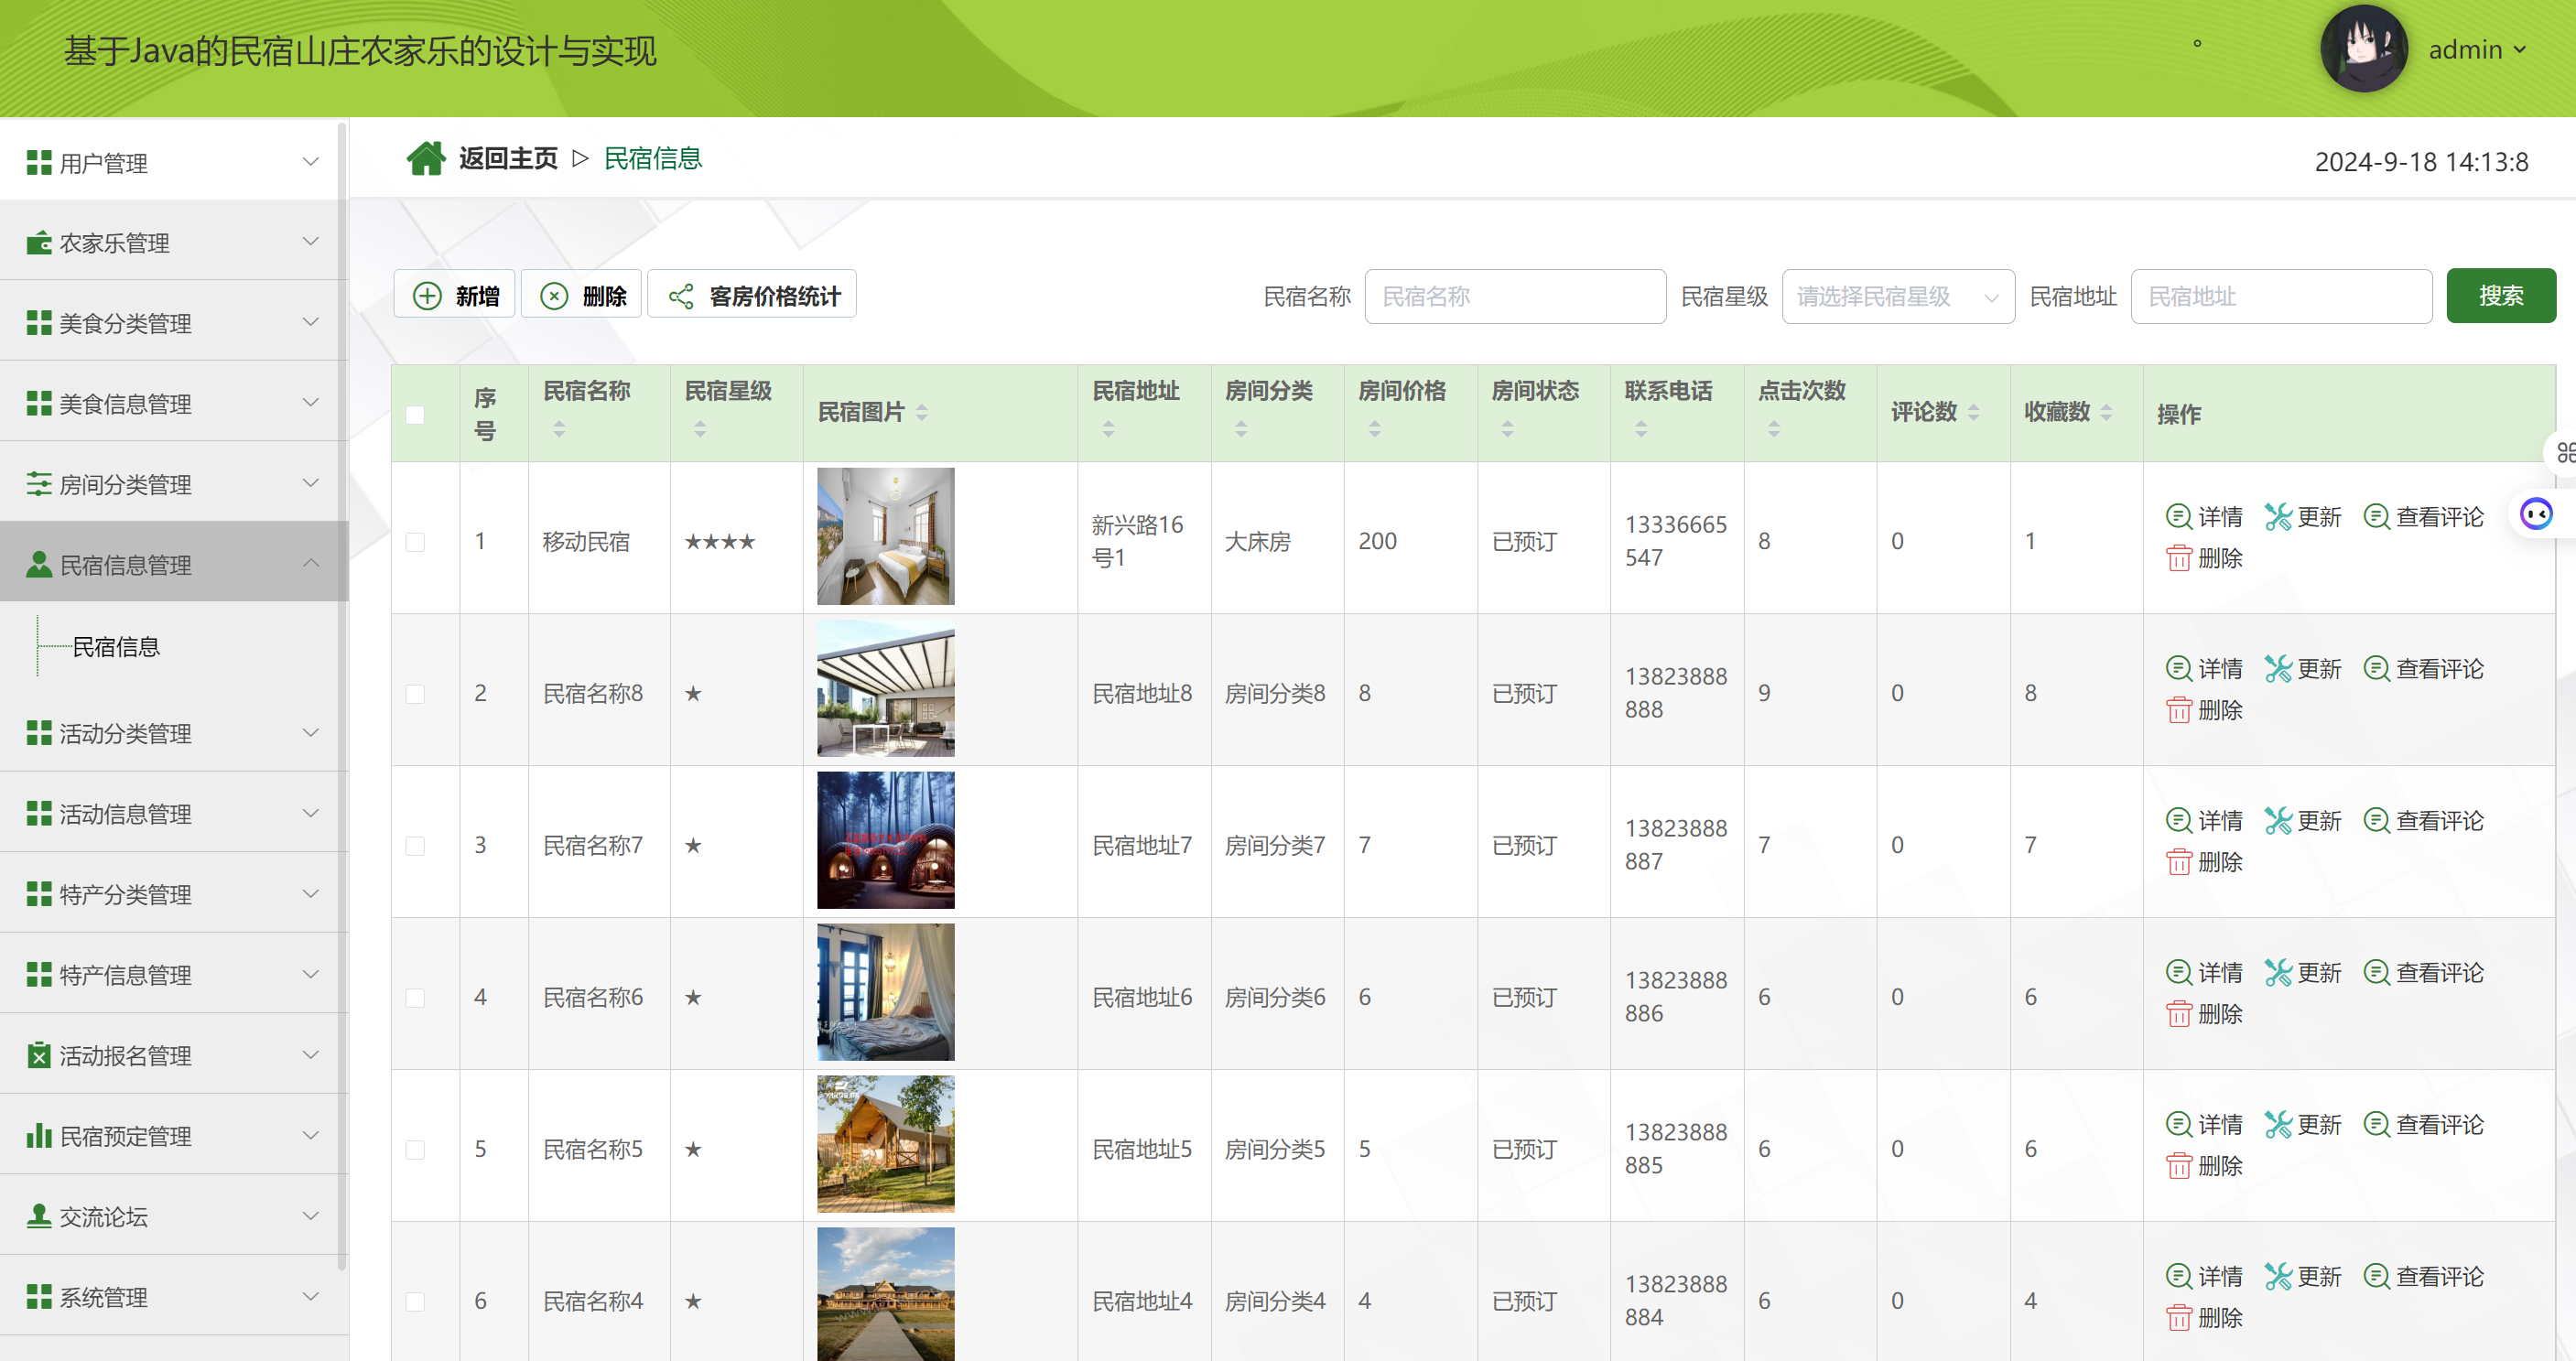Open 详情 for 民宿名称8 row
This screenshot has width=2576, height=1361.
[2204, 669]
